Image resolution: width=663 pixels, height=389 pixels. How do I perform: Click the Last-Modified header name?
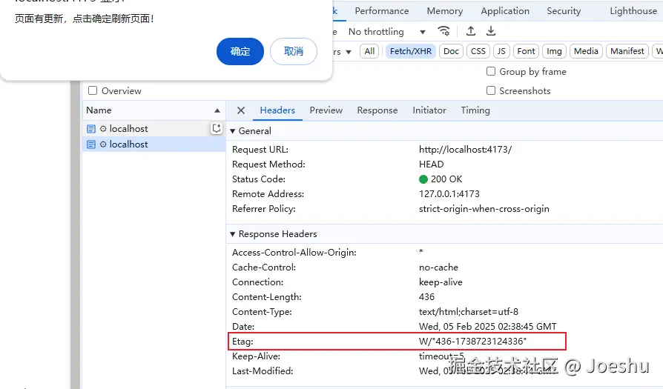coord(263,370)
